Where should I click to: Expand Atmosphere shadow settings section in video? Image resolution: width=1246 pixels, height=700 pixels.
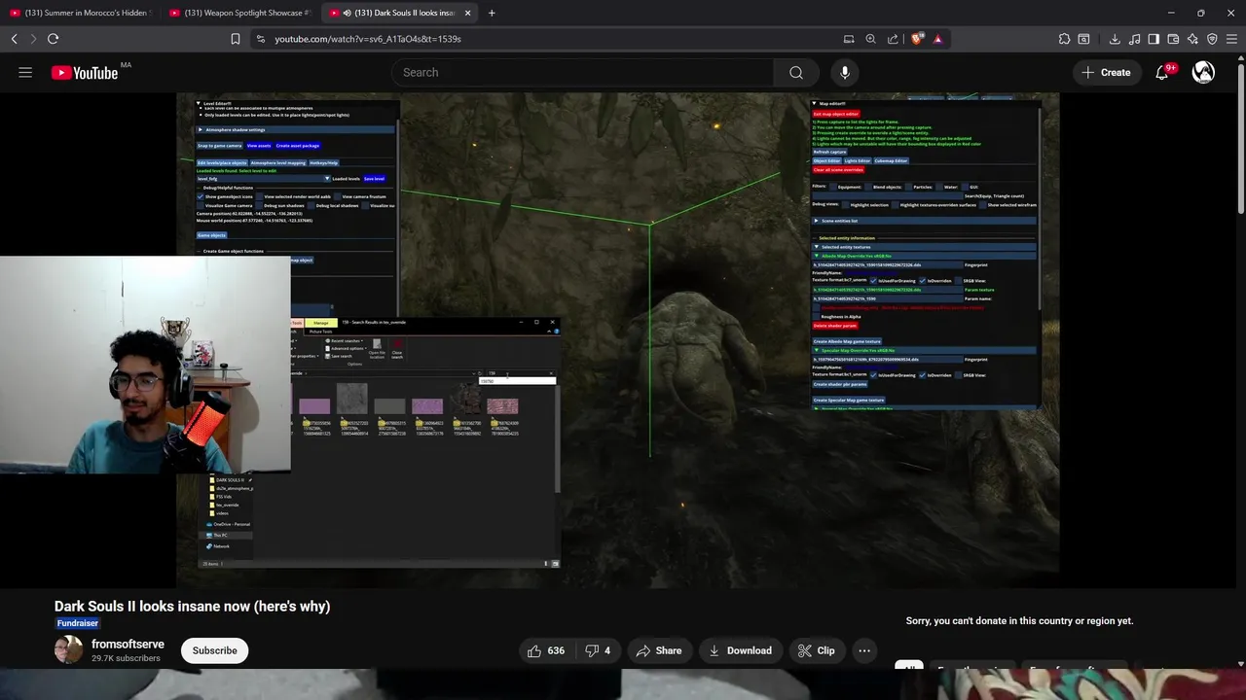coord(295,129)
